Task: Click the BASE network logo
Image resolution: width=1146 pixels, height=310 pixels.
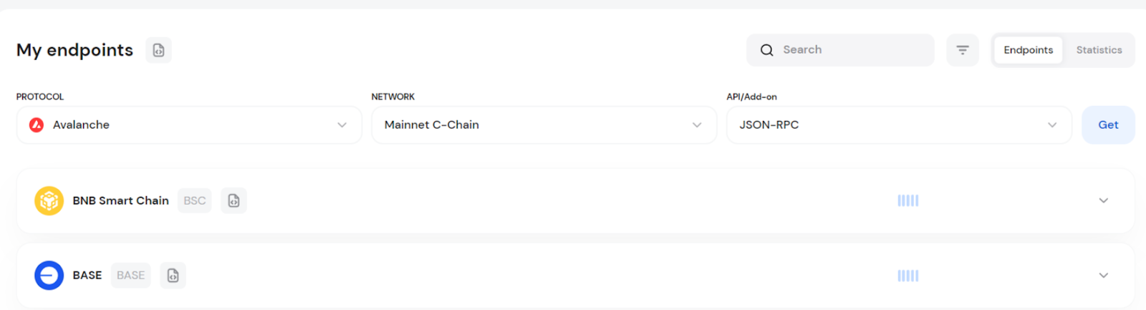Action: (x=49, y=276)
